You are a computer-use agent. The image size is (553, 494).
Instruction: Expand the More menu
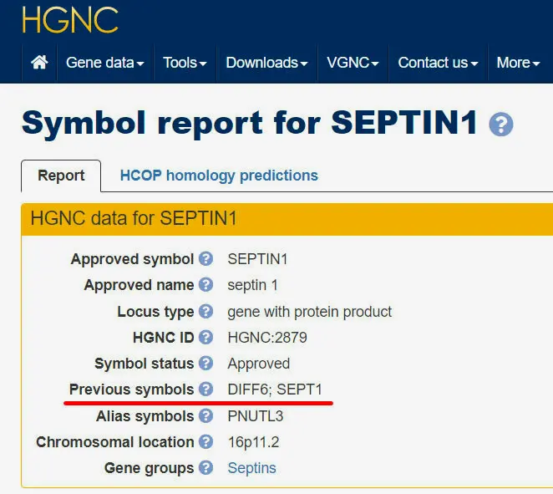coord(519,63)
